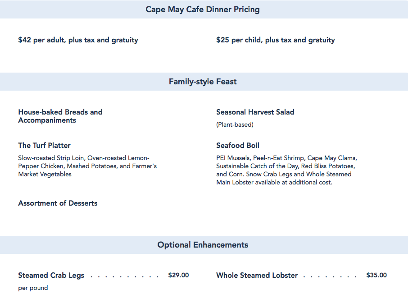The width and height of the screenshot is (408, 308).
Task: Click the Slow-roasted Strip Loin description text
Action: click(87, 166)
